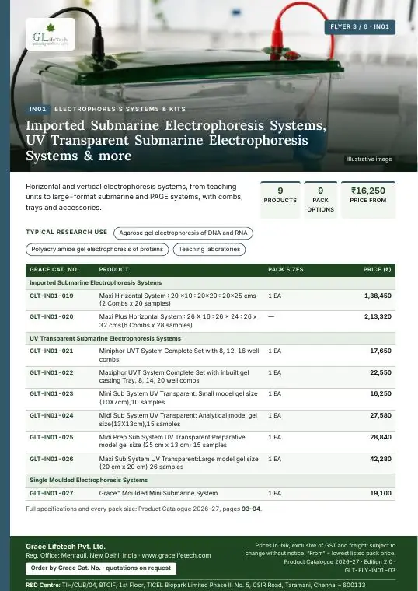The width and height of the screenshot is (418, 591).
Task: Click catalog number GLT-IN01-027
Action: point(51,493)
